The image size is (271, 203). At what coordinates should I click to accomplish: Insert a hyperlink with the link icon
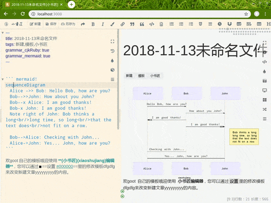(122, 24)
